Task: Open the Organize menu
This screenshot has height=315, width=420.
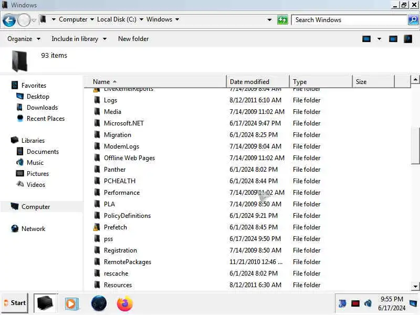Action: (x=24, y=39)
